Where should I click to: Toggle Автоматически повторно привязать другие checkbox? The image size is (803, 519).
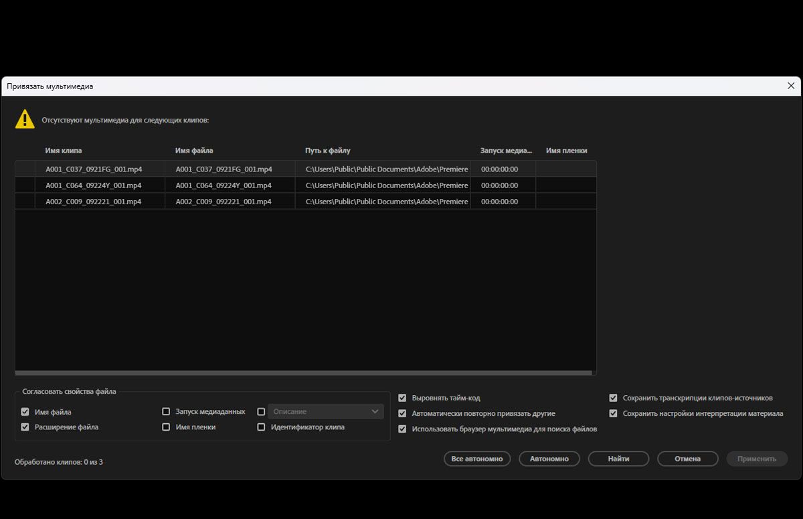pos(402,413)
